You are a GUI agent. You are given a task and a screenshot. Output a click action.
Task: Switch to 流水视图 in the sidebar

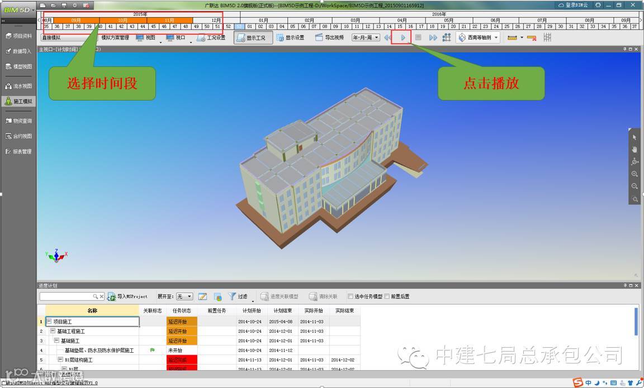tap(18, 86)
